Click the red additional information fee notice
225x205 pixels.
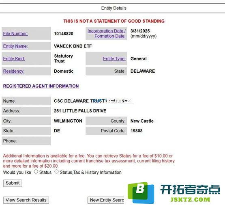click(x=89, y=161)
